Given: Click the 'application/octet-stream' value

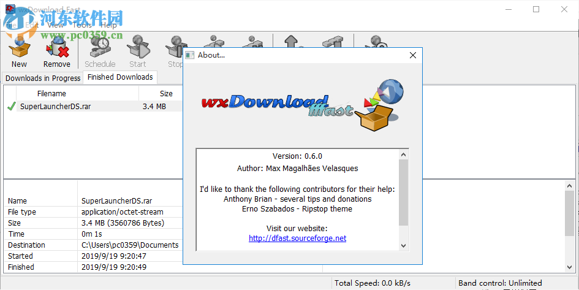Looking at the screenshot, I should click(x=122, y=212).
